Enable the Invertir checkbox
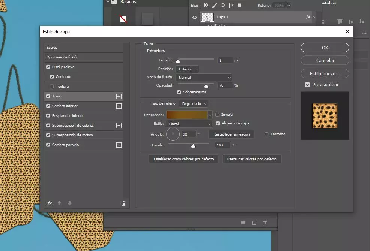 (x=218, y=115)
